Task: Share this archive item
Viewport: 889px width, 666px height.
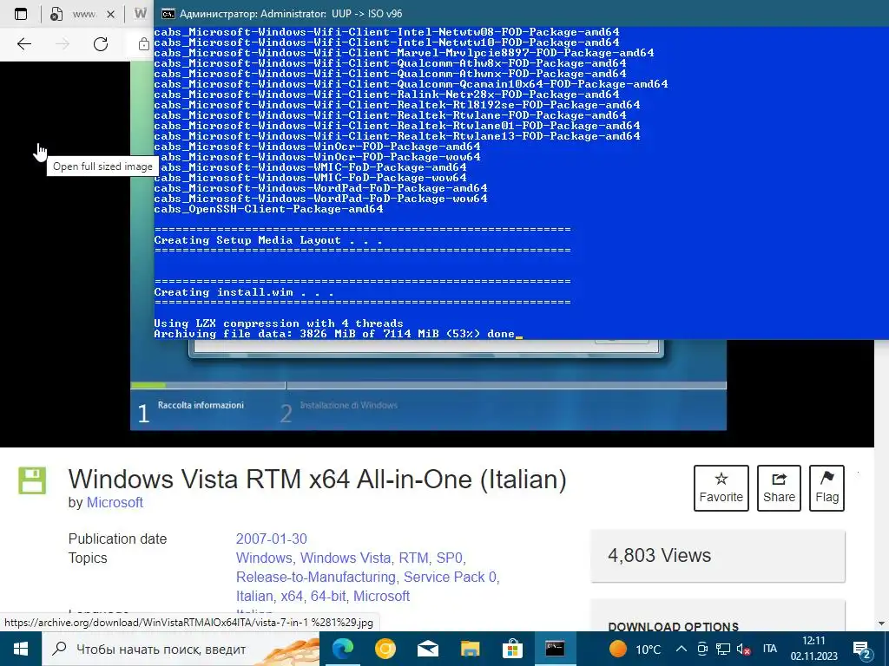Action: (779, 487)
